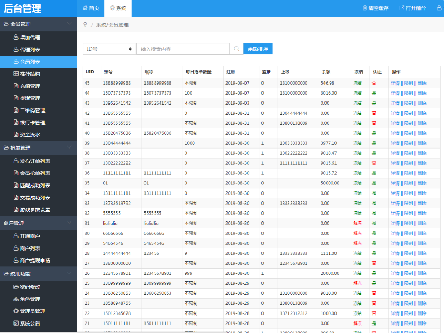Click 解冻 for account liuliuliu
The image size is (444, 333).
pyautogui.click(x=357, y=223)
